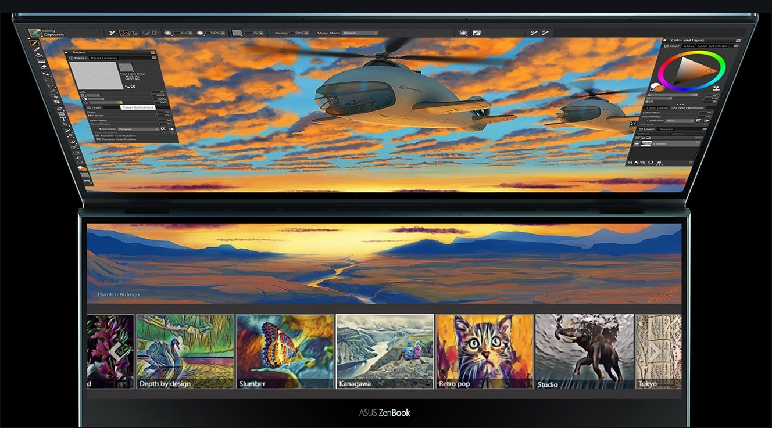Select the Crop tool in toolbox
This screenshot has width=772, height=428.
[58, 102]
